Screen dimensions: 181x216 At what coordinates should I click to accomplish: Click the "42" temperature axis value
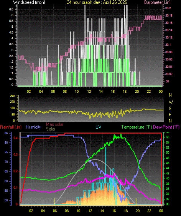click(168, 173)
